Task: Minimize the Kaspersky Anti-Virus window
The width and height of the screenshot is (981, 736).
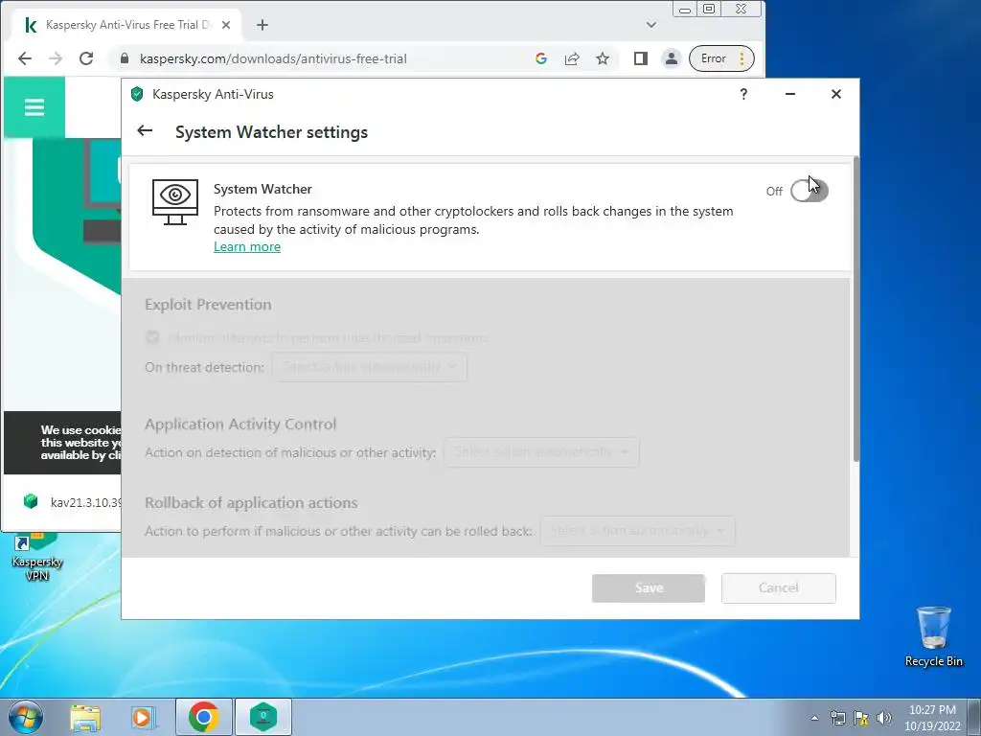Action: click(790, 94)
